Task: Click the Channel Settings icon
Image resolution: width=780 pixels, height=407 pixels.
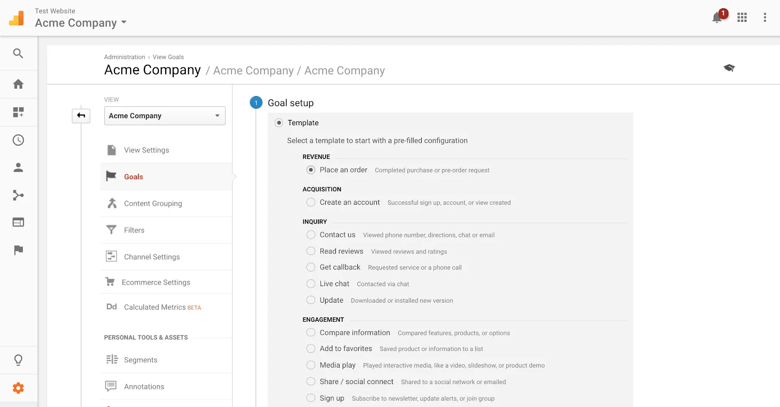Action: coord(111,256)
